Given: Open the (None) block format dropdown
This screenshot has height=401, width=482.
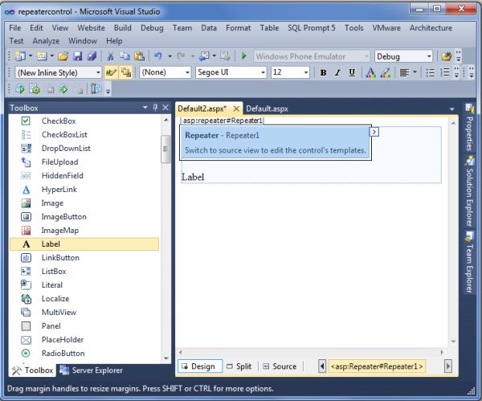Looking at the screenshot, I should point(187,73).
